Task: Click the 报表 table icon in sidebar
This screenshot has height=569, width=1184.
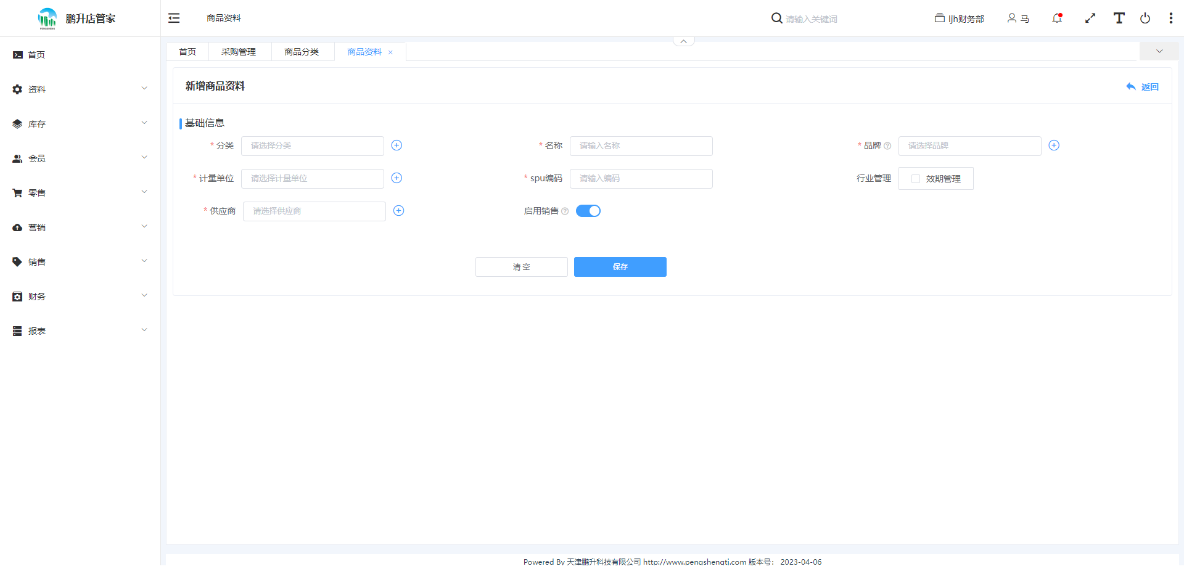Action: click(17, 331)
